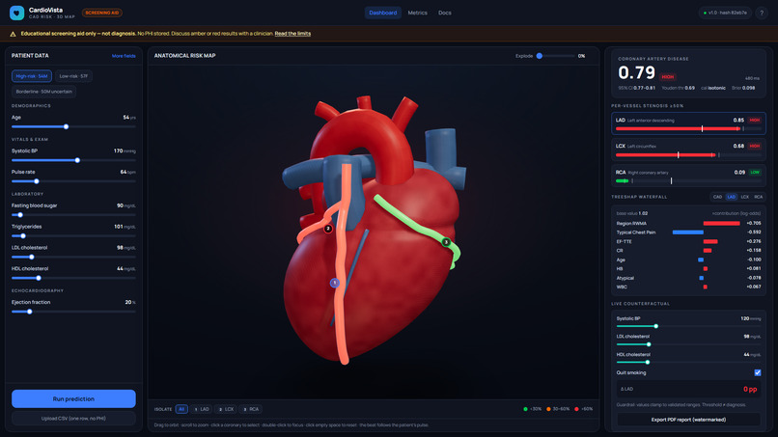Click Run prediction button
This screenshot has height=437, width=778.
[x=73, y=398]
